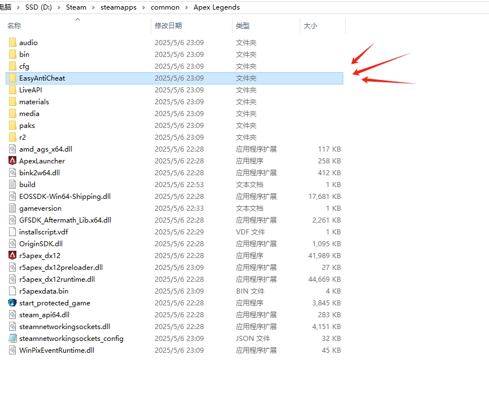Select the OriginSDK.dll file name

point(41,244)
